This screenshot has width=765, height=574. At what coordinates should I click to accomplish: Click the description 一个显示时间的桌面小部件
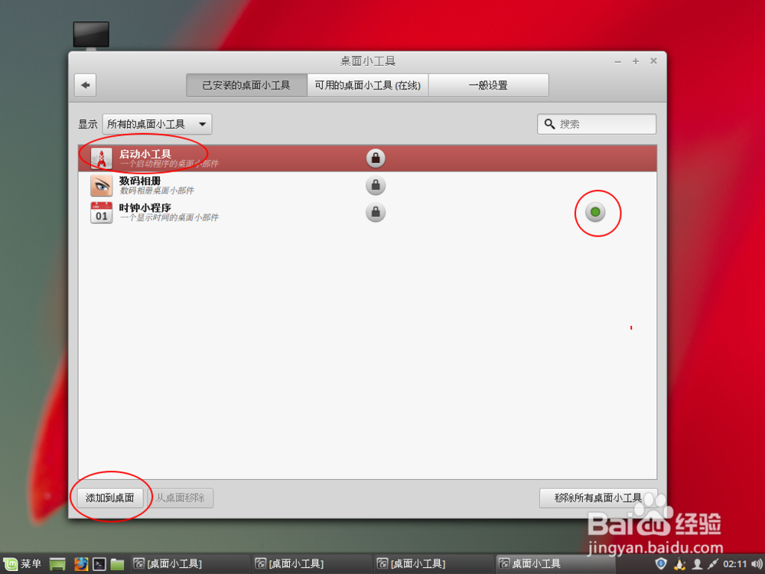169,217
